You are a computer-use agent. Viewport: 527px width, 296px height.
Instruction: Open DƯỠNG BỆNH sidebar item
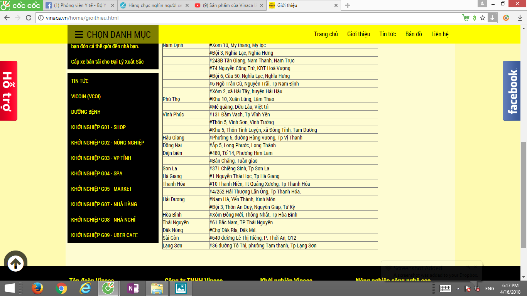point(86,112)
